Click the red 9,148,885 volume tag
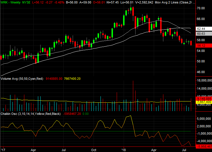The image size is (212, 152). pos(204,99)
